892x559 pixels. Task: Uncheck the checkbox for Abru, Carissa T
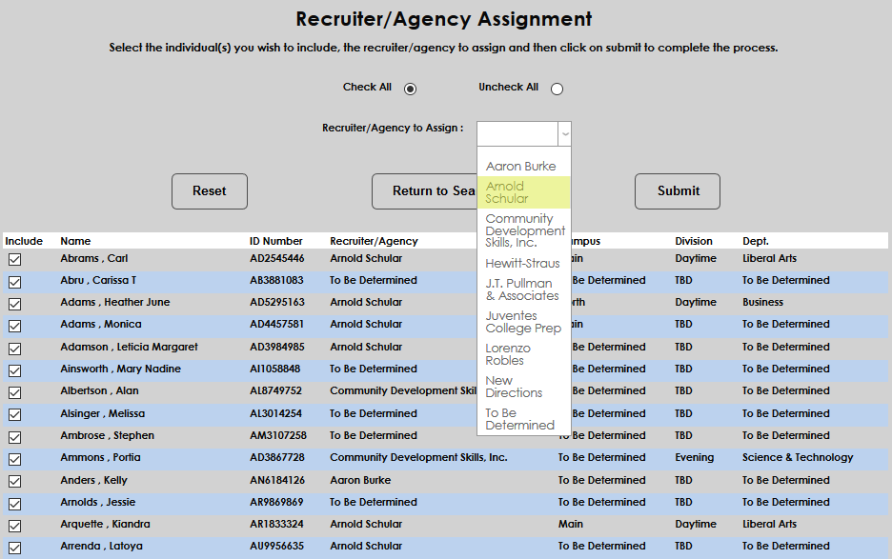coord(14,280)
